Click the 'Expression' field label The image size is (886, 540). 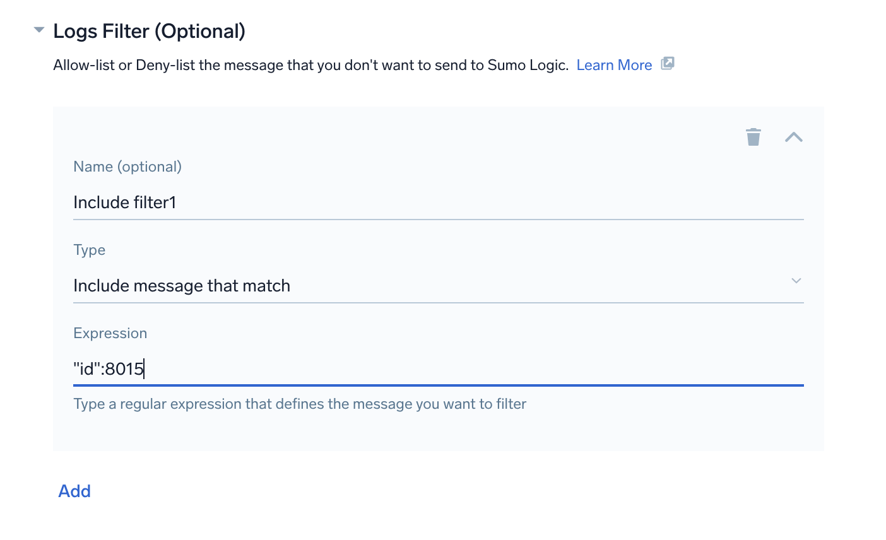point(110,333)
